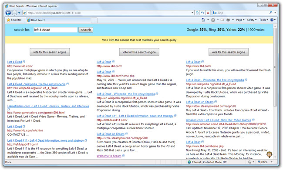Viewport: 283px width, 170px height.
Task: Open the Gametrailers.com Left 4 Dead Reviews link
Action: coord(48,106)
